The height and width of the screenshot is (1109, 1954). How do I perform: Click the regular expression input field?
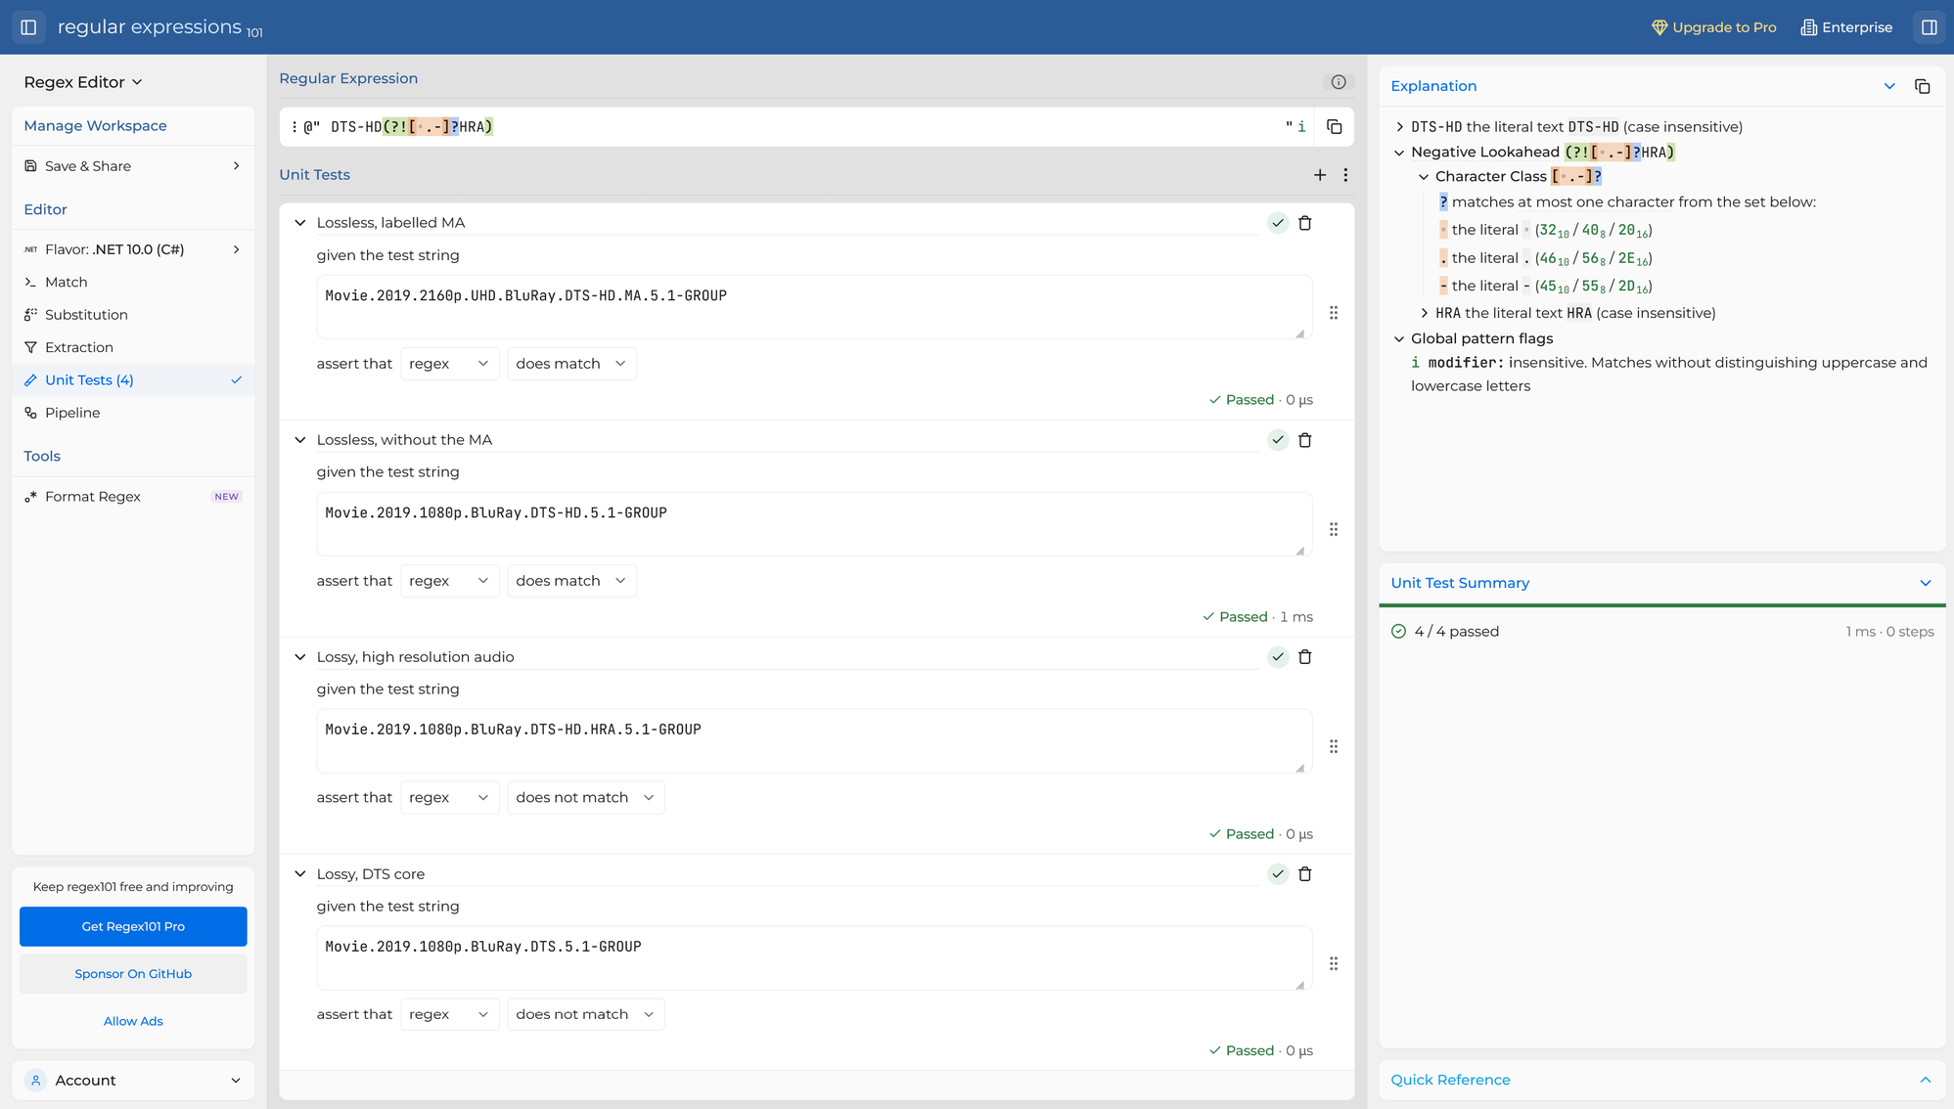pyautogui.click(x=802, y=126)
